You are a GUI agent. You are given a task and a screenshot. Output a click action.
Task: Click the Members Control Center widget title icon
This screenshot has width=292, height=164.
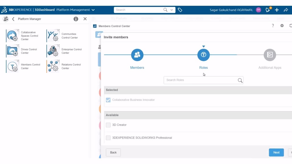tap(95, 26)
